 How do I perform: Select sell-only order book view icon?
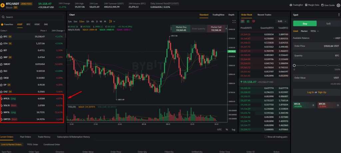pyautogui.click(x=253, y=21)
